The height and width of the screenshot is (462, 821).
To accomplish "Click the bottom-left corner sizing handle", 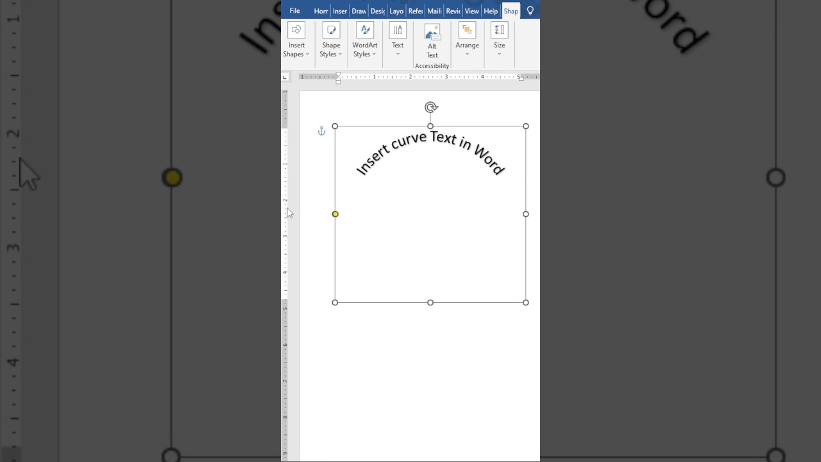I will point(335,302).
